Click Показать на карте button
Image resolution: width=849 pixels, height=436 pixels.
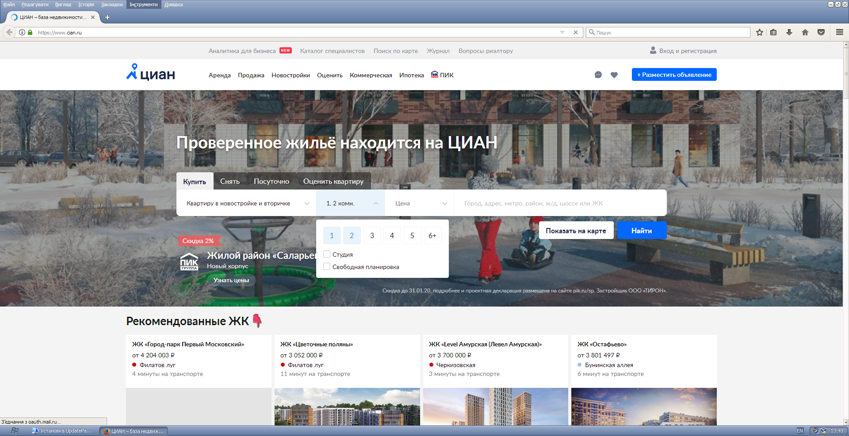[x=576, y=231]
